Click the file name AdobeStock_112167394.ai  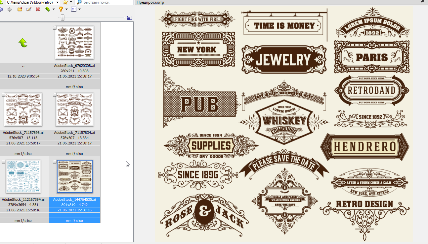click(x=23, y=199)
